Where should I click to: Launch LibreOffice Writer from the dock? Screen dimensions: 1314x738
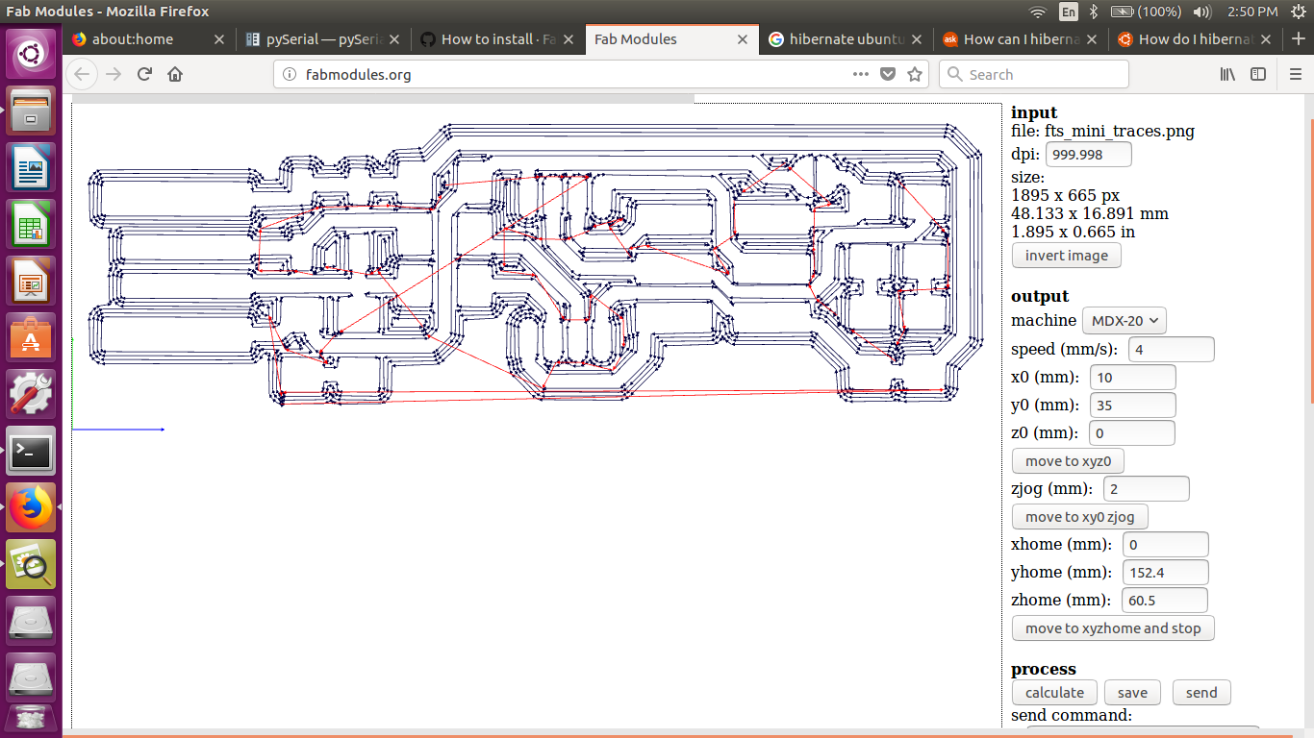click(x=32, y=167)
